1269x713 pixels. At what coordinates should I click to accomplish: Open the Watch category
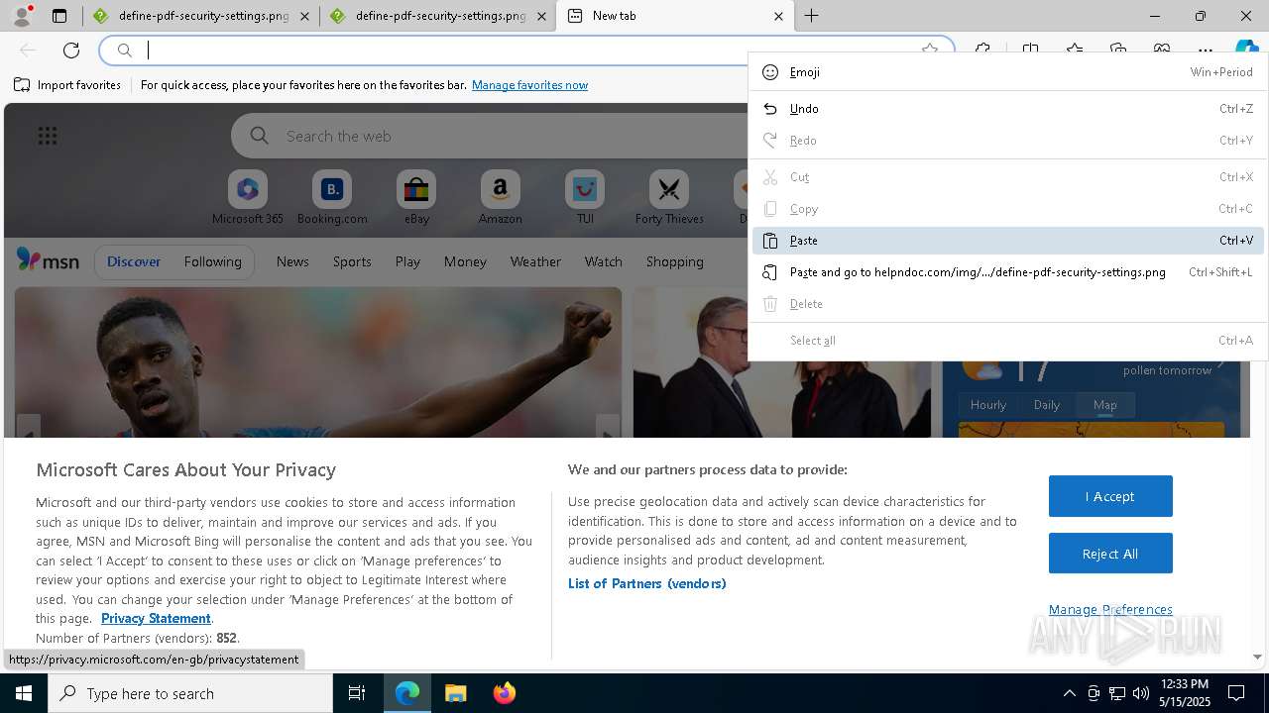(x=604, y=261)
